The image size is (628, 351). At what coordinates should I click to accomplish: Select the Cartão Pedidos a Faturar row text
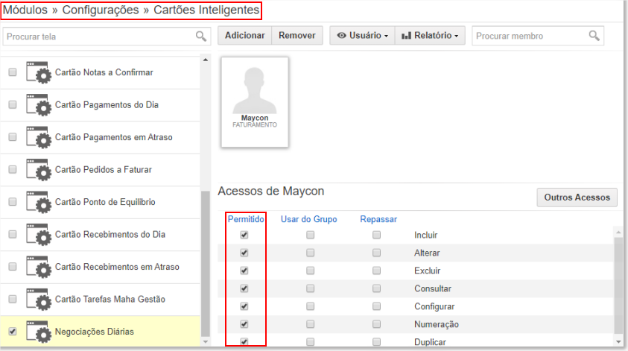[x=104, y=170]
